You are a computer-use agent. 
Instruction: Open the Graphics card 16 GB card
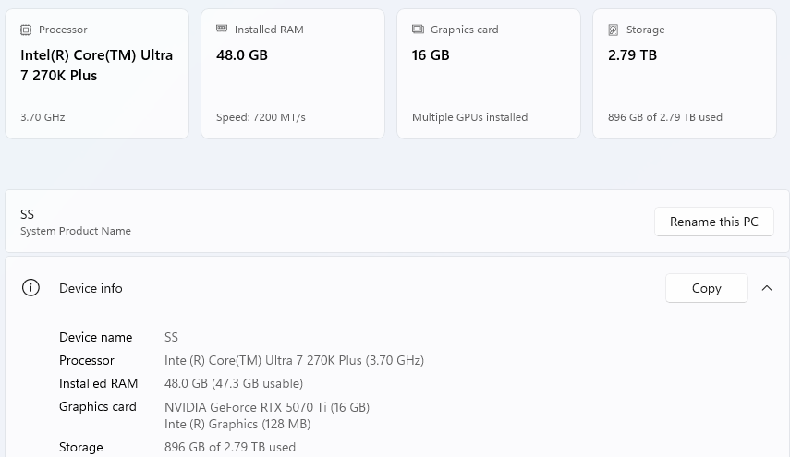(x=489, y=74)
